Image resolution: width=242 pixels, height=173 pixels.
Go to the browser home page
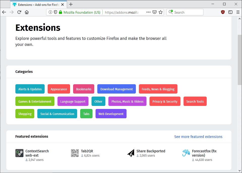(x=27, y=12)
